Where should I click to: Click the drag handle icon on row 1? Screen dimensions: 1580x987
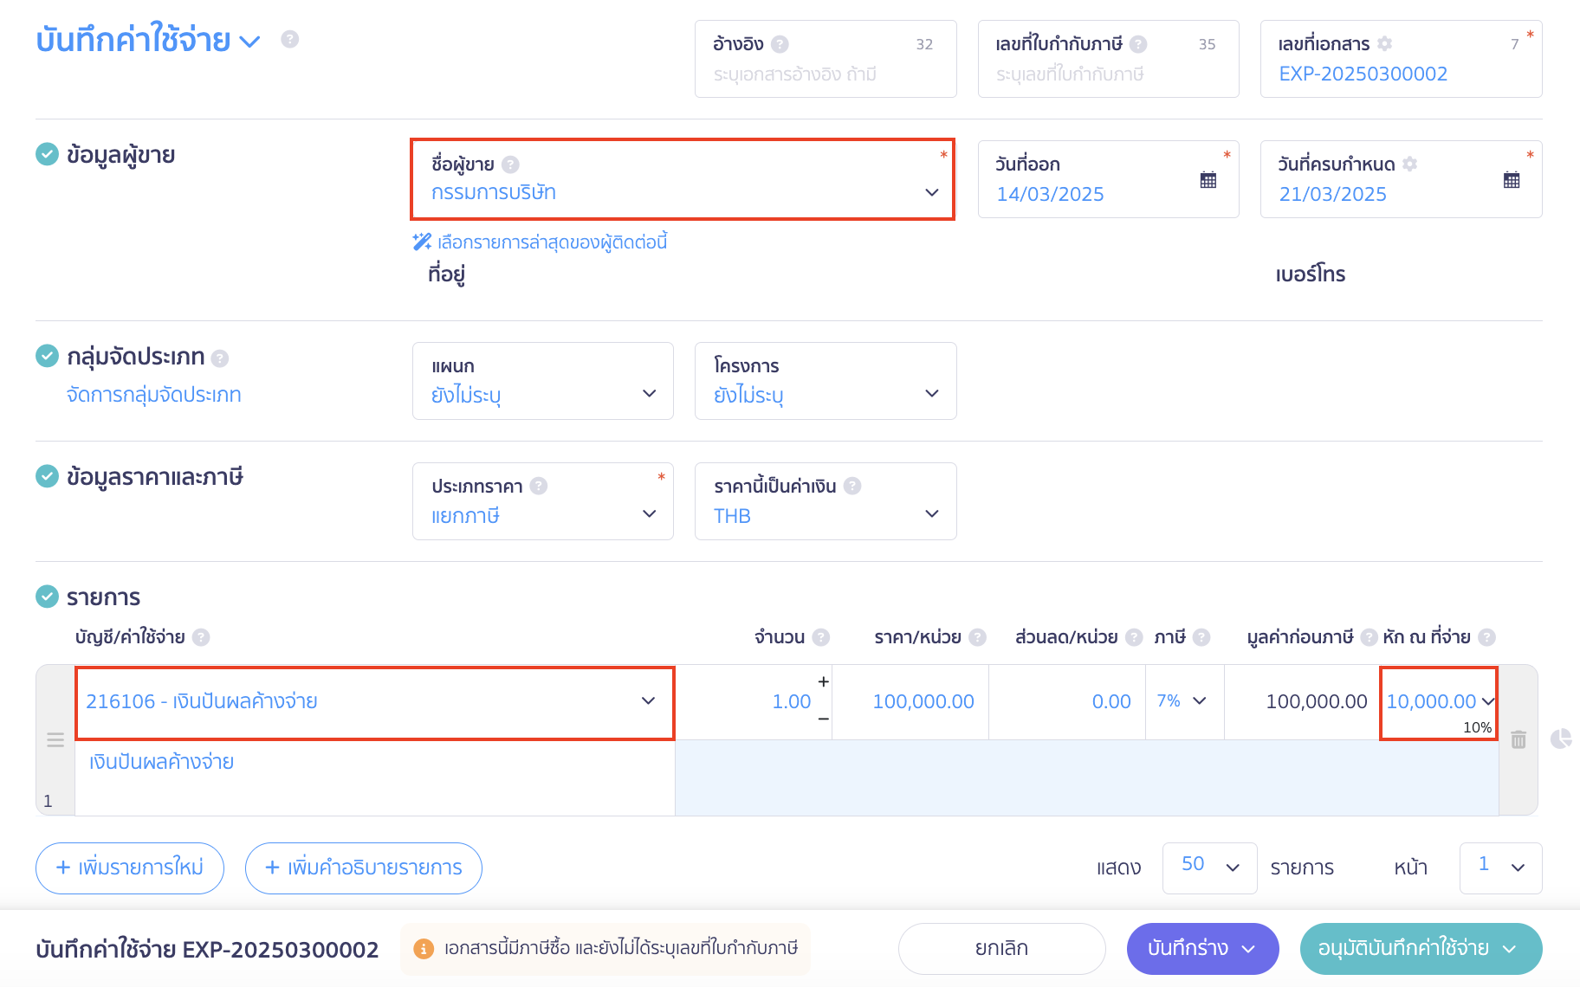pos(55,740)
